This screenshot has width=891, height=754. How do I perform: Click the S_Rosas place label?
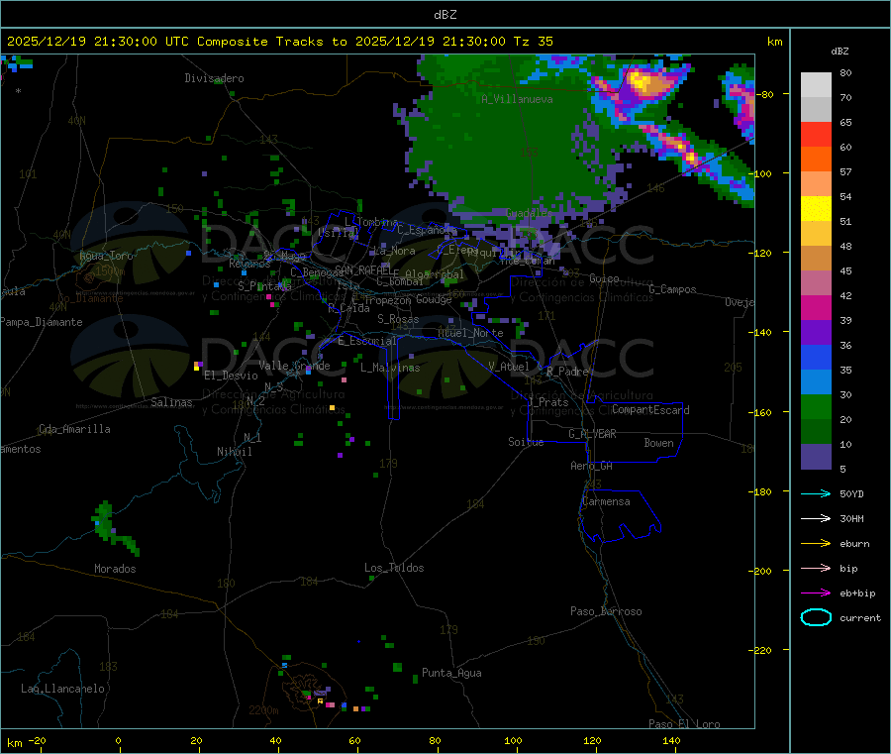pyautogui.click(x=398, y=320)
